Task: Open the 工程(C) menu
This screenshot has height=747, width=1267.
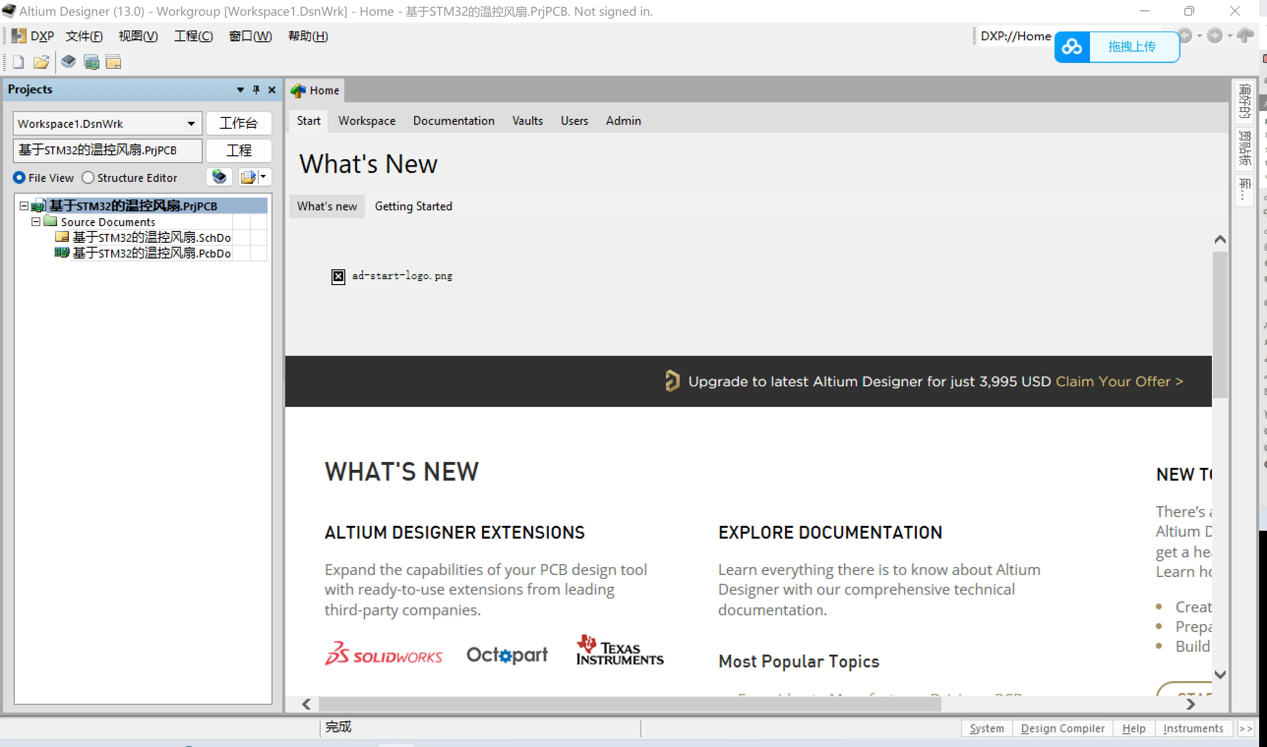Action: 193,36
